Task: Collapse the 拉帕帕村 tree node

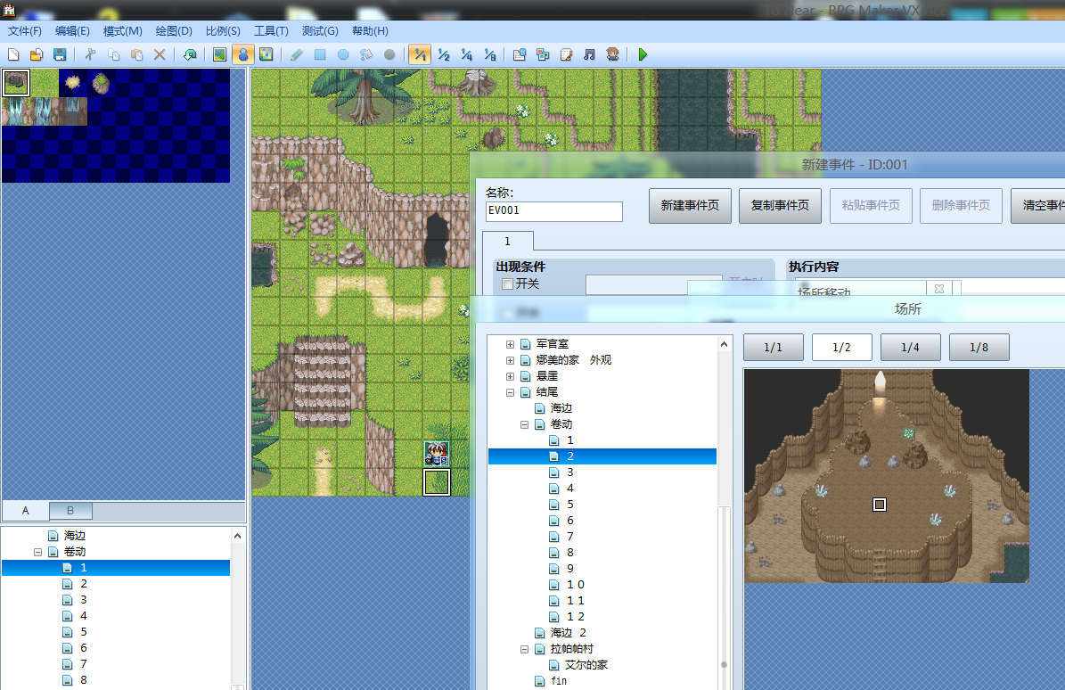Action: (x=524, y=649)
